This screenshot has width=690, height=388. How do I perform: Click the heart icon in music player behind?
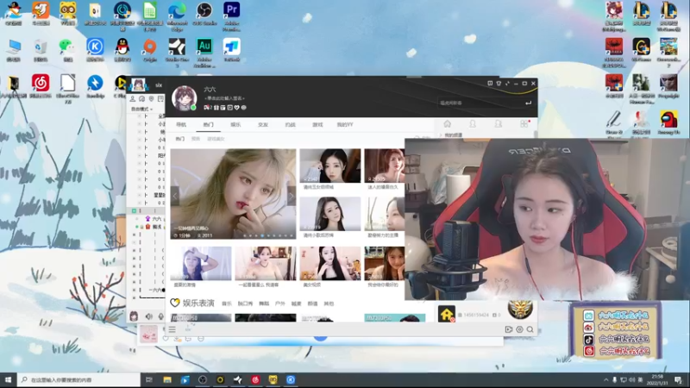166,338
